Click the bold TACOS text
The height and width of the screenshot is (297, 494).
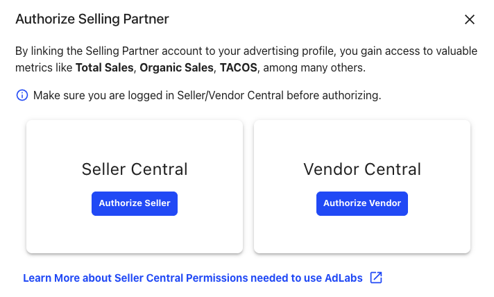(239, 68)
